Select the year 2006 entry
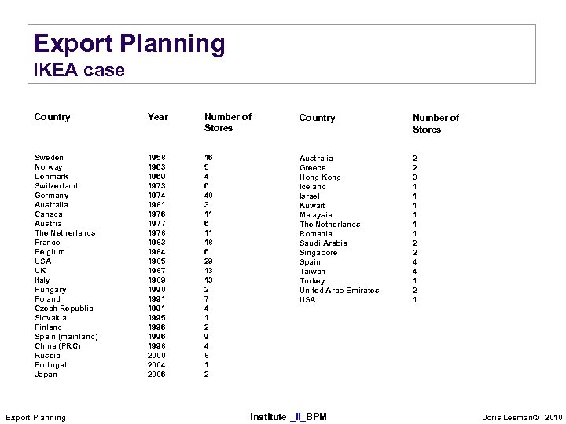Image resolution: width=566 pixels, height=424 pixels. click(156, 375)
